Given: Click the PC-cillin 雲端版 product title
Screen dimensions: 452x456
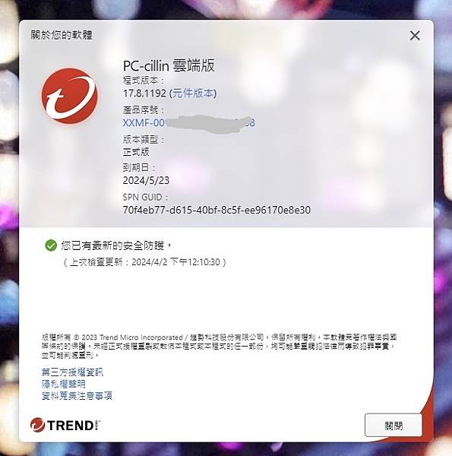Looking at the screenshot, I should [x=169, y=65].
